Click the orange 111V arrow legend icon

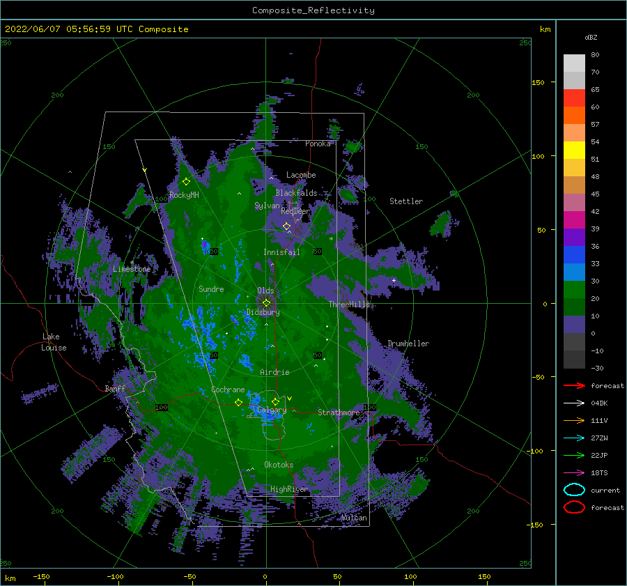click(x=574, y=420)
